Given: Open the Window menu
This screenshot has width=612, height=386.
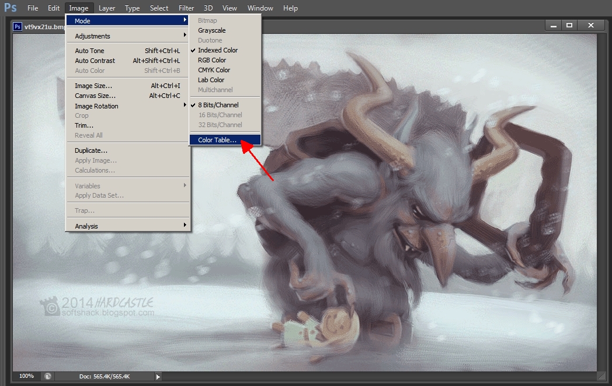Looking at the screenshot, I should click(x=260, y=8).
